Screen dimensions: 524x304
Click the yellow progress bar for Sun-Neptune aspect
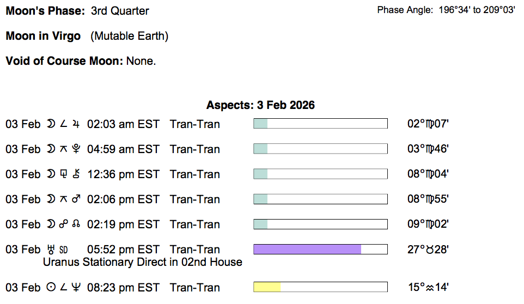[267, 287]
